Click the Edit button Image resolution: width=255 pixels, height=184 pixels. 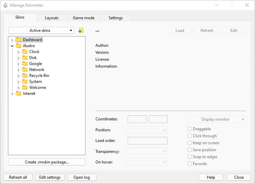tap(234, 30)
